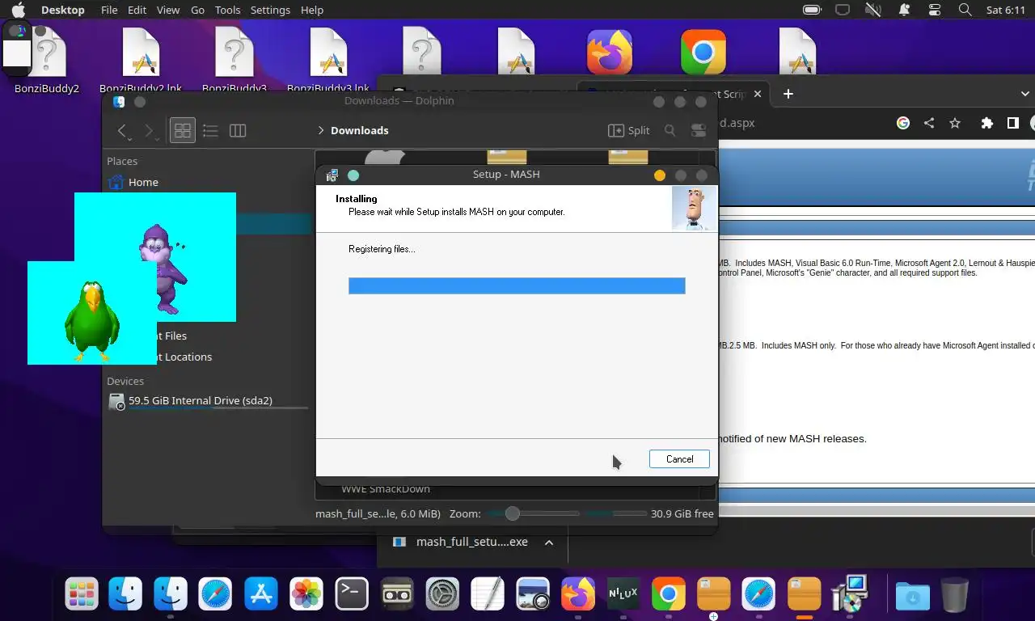The width and height of the screenshot is (1035, 621).
Task: Open control center toggles in menu bar
Action: [x=935, y=10]
